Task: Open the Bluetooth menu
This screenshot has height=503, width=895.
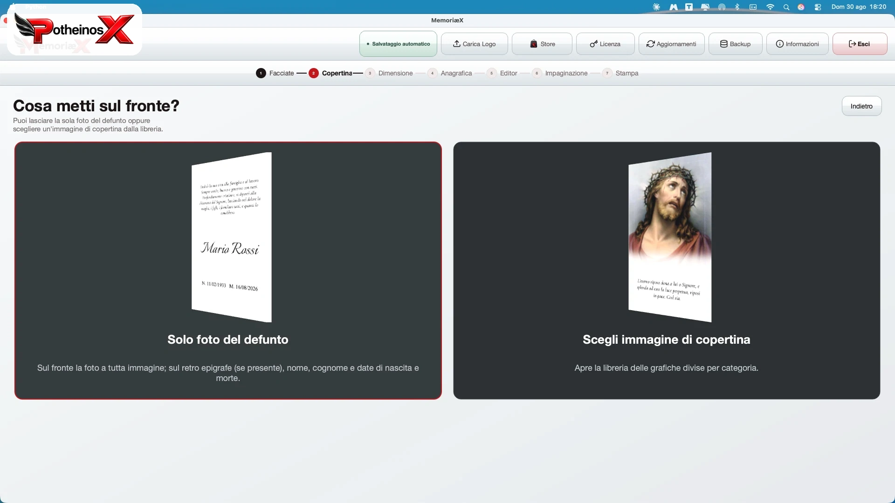Action: [737, 7]
